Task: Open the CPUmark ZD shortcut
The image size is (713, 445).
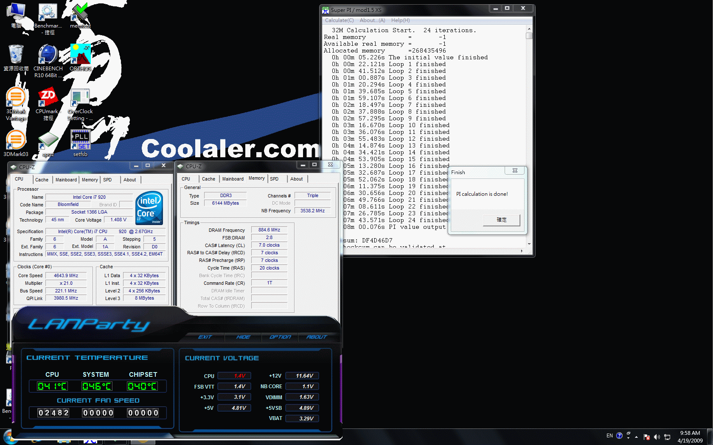Action: click(x=48, y=104)
